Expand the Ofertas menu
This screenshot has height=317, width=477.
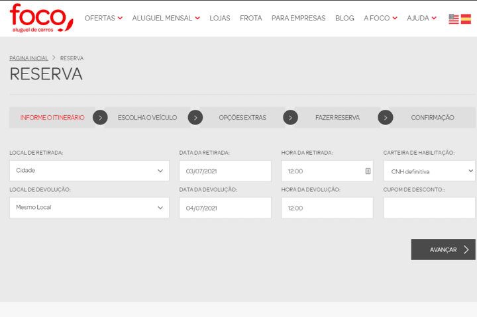coord(103,19)
